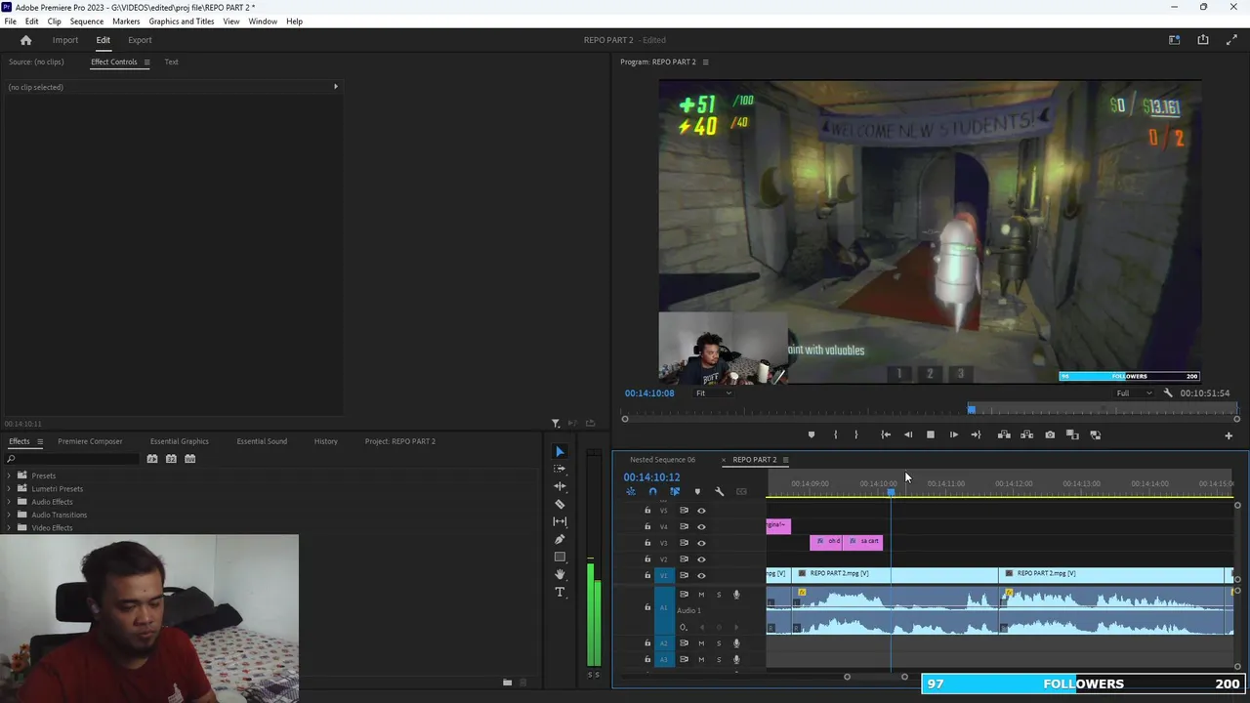This screenshot has width=1250, height=703.
Task: Click New Custom Bin icon in Effects panel
Action: (x=507, y=682)
